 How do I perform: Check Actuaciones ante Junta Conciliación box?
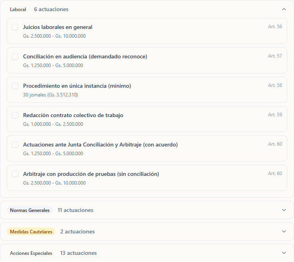(15, 144)
